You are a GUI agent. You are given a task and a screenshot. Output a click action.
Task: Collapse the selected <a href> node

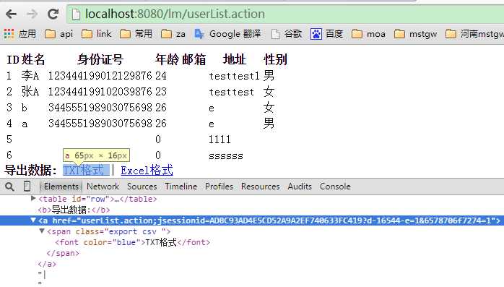[33, 220]
